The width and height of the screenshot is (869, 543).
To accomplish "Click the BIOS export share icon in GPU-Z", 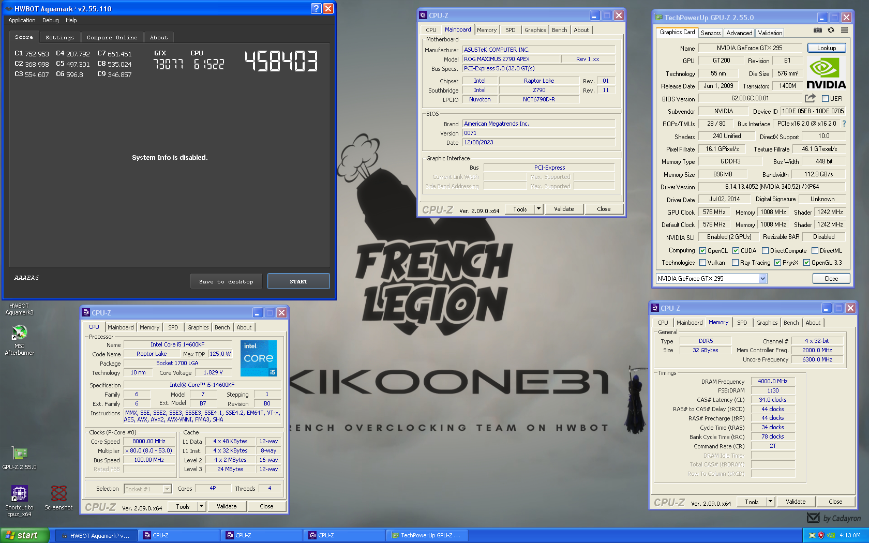I will coord(810,98).
